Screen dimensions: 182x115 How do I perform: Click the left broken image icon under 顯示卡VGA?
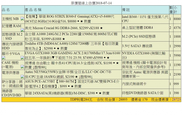[4, 58]
